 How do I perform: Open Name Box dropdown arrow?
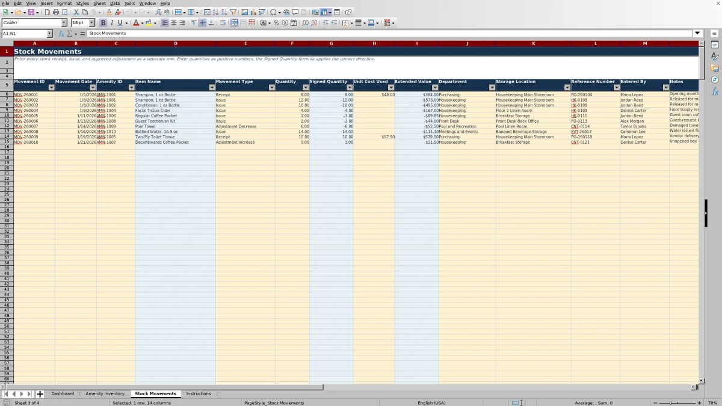click(49, 34)
